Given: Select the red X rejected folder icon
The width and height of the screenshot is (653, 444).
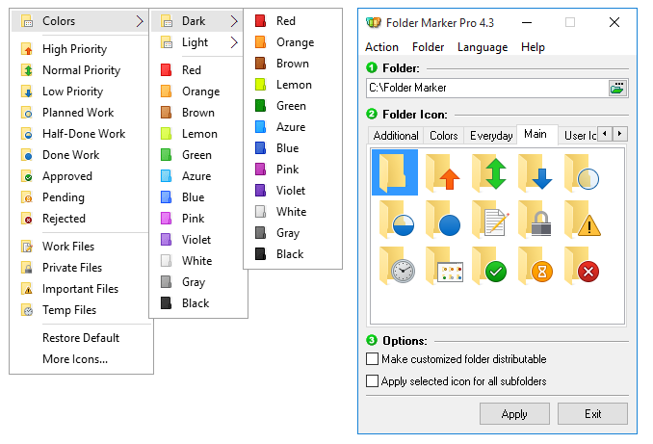Looking at the screenshot, I should coord(584,266).
